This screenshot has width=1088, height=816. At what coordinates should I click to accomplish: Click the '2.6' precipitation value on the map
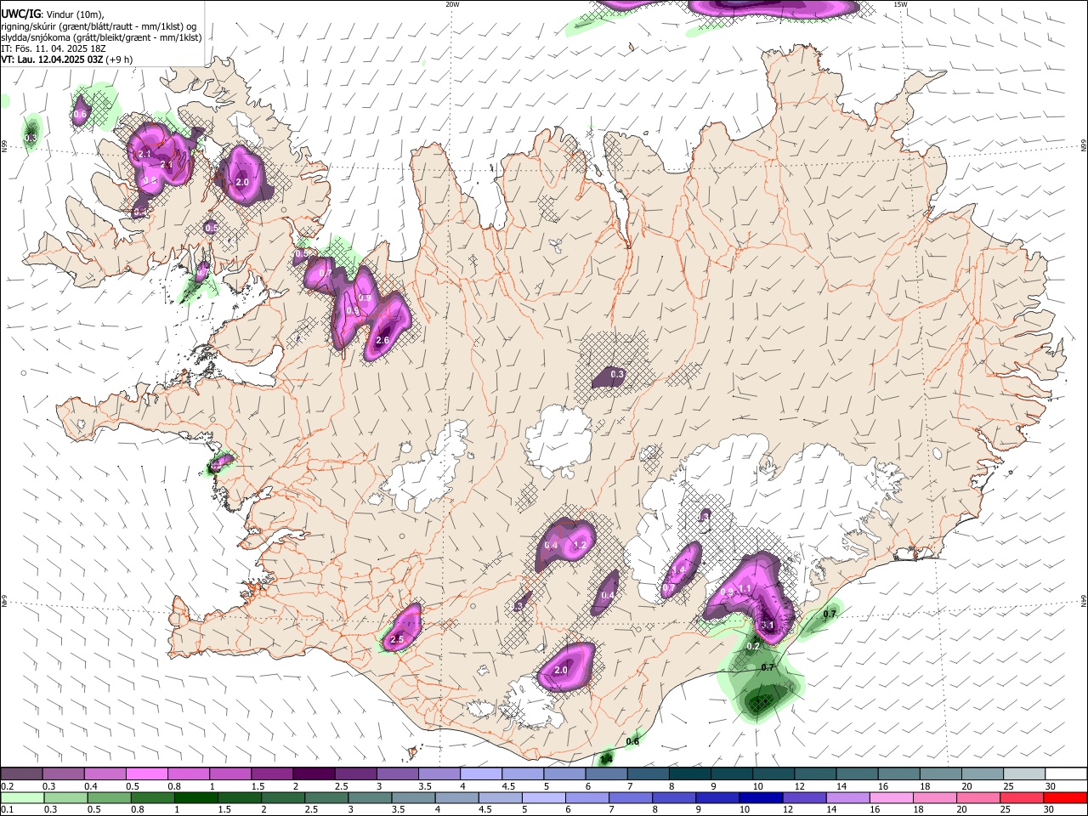point(382,340)
